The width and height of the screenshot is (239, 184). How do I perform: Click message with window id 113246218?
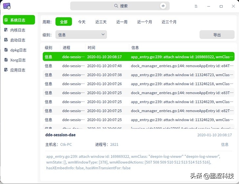[182, 84]
